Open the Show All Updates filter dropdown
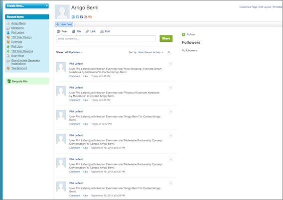 [x=74, y=52]
